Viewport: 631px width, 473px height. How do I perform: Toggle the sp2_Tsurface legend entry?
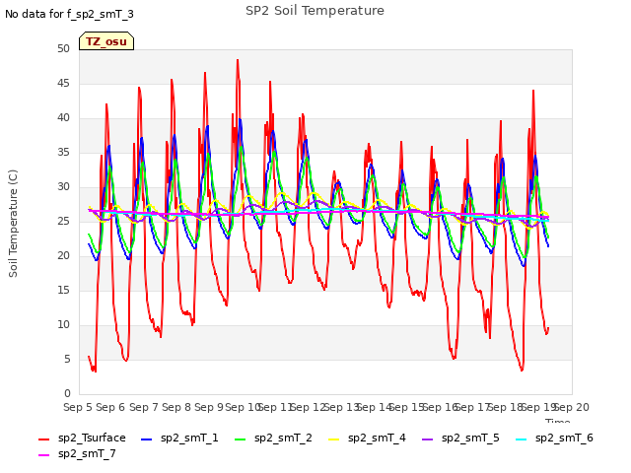[x=82, y=438]
